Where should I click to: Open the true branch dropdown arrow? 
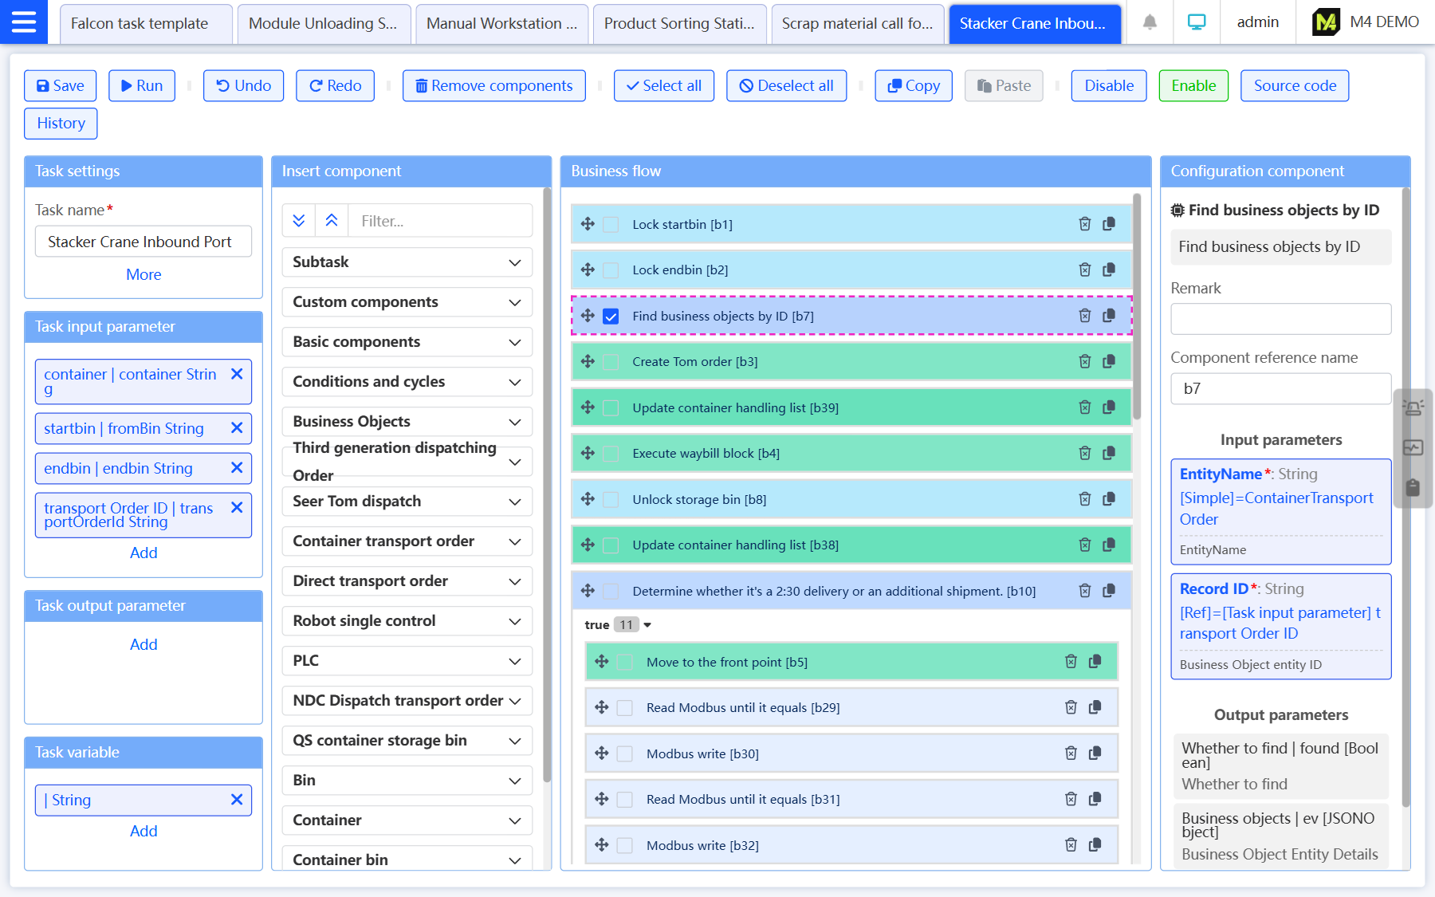point(647,625)
